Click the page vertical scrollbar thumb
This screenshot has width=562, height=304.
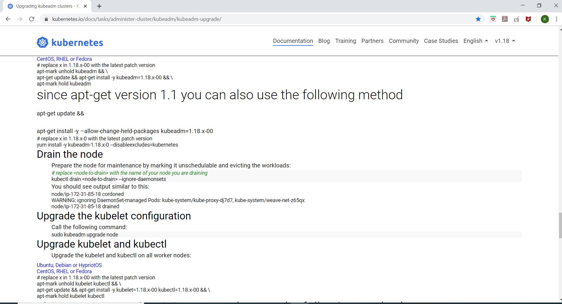560,225
